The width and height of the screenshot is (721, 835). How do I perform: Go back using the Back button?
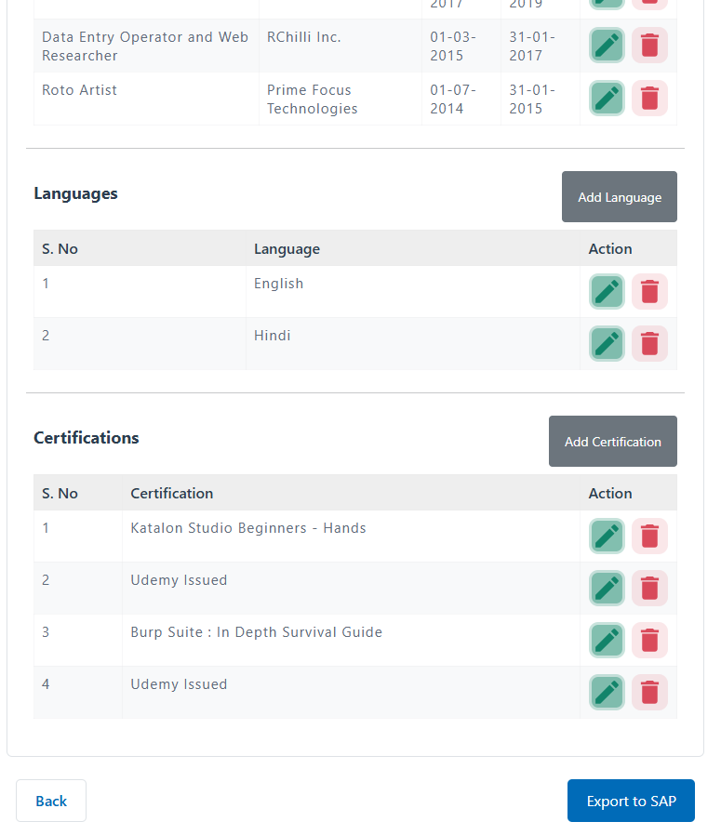(x=51, y=801)
